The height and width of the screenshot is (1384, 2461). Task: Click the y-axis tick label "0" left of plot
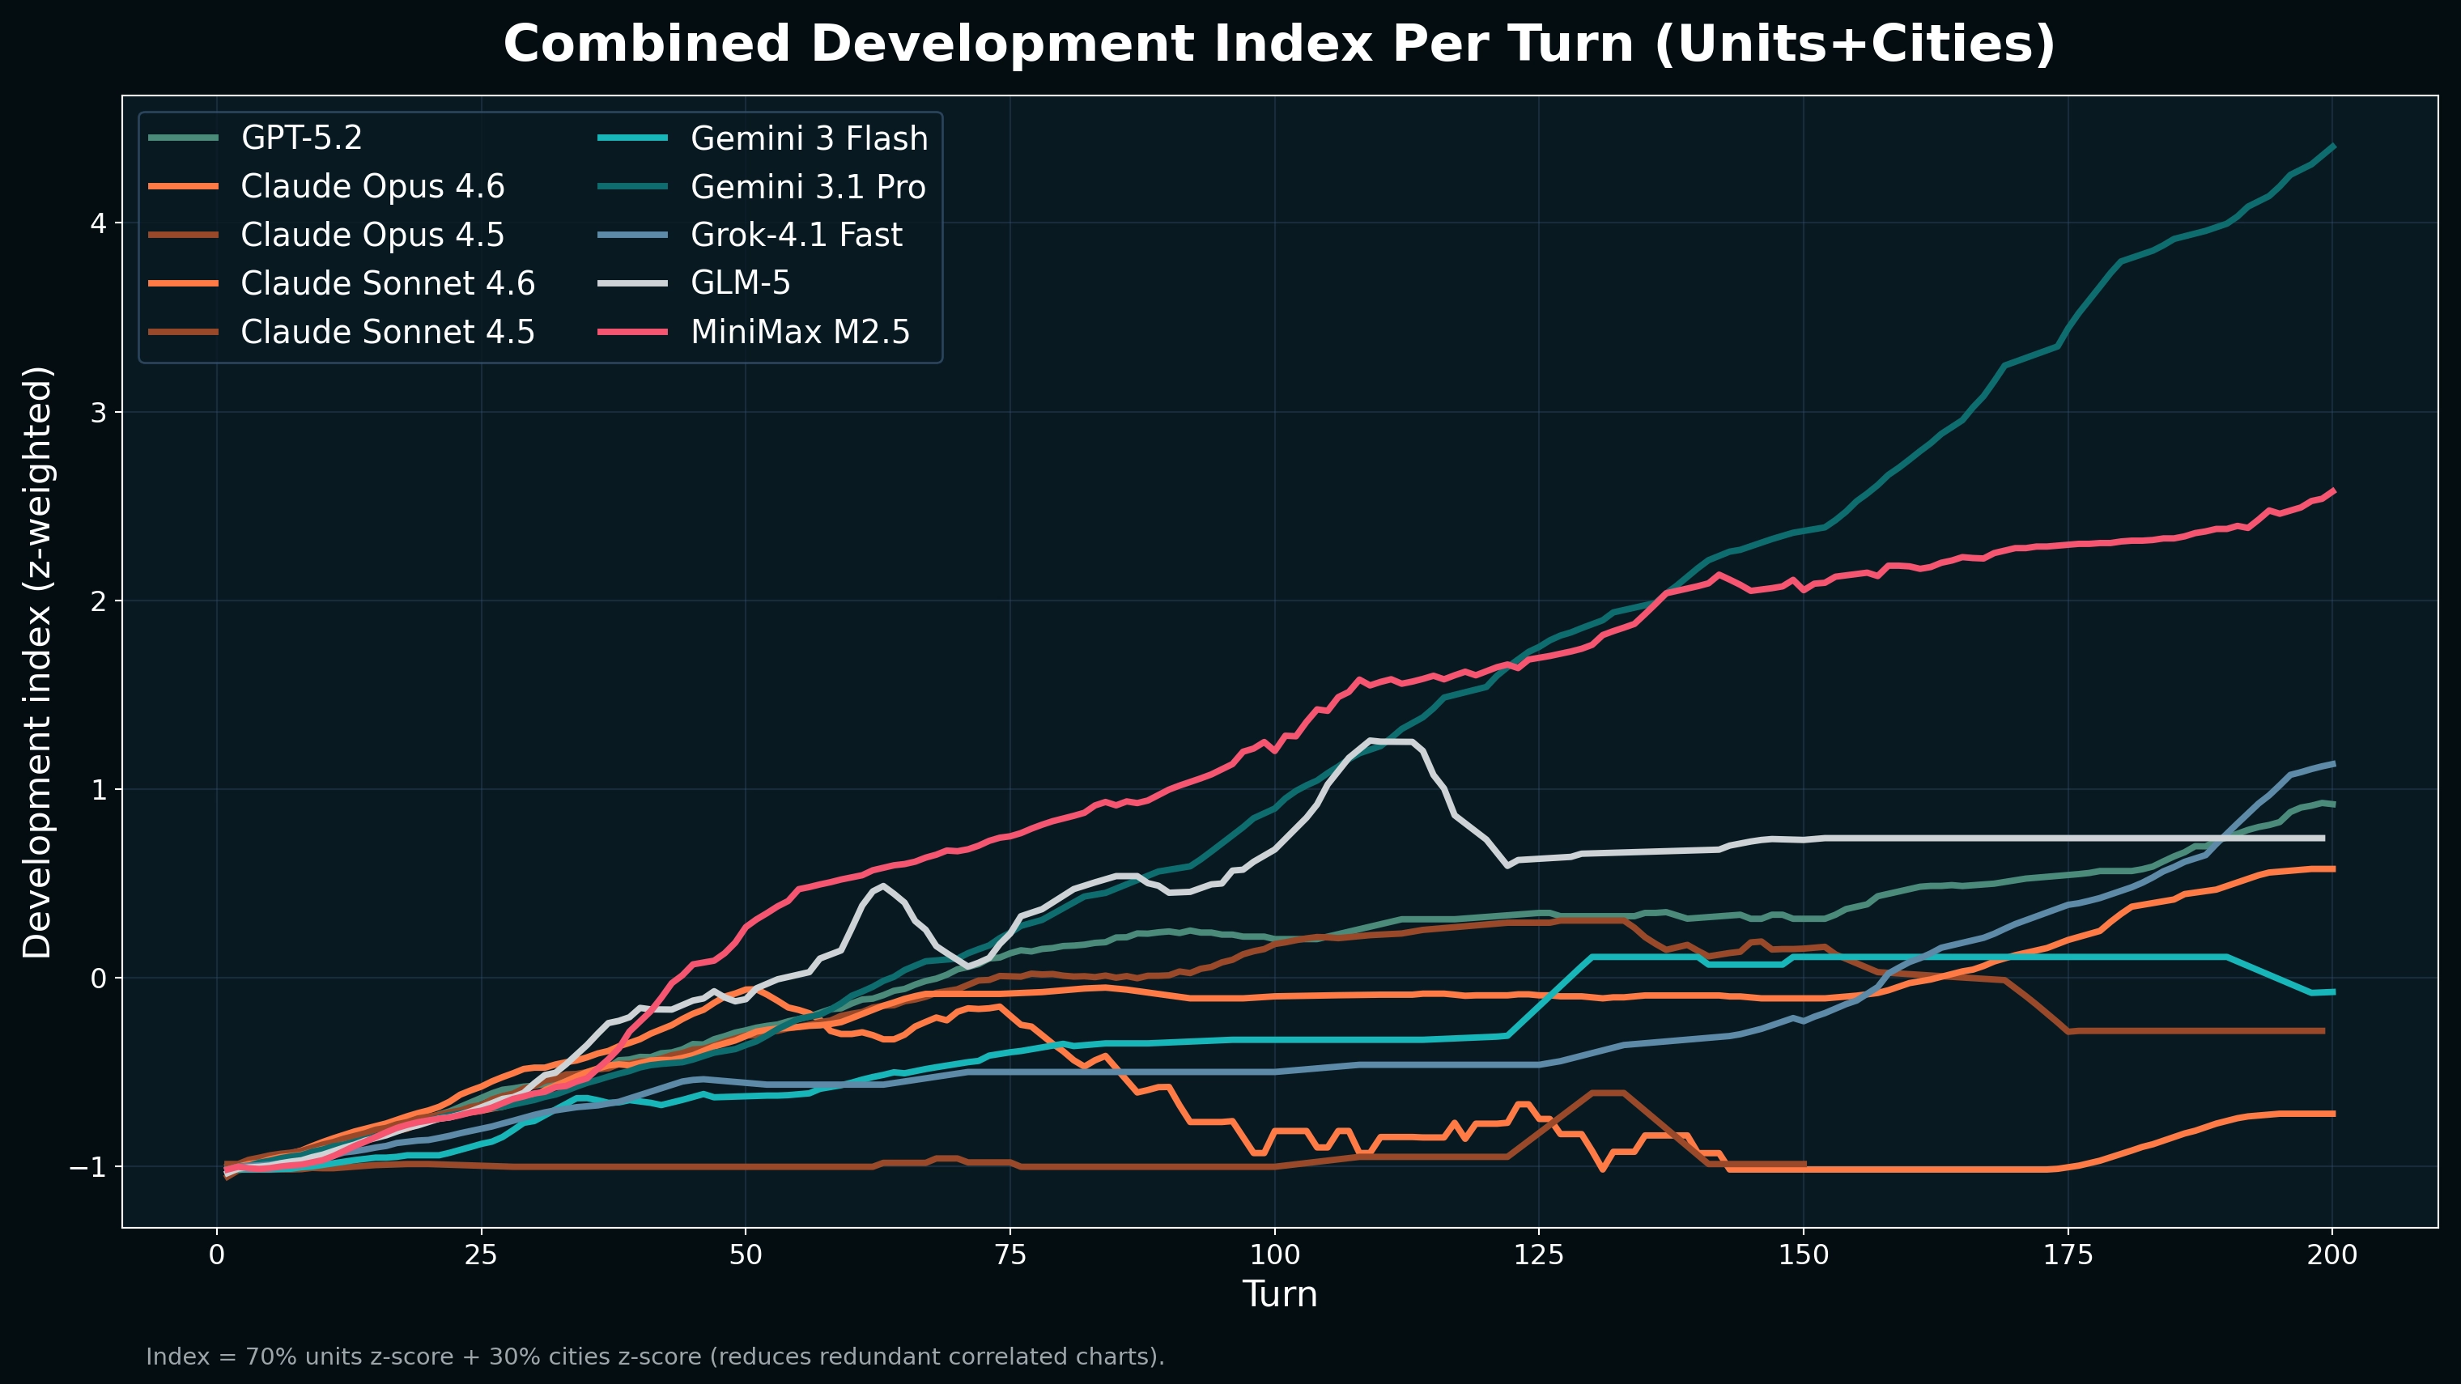tap(97, 978)
